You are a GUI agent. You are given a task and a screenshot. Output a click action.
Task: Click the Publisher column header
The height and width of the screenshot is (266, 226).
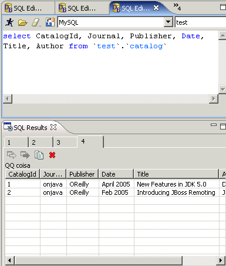click(82, 174)
